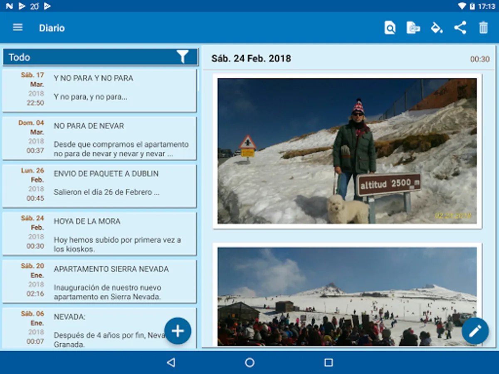Edit entry using the pencil button

click(x=475, y=331)
